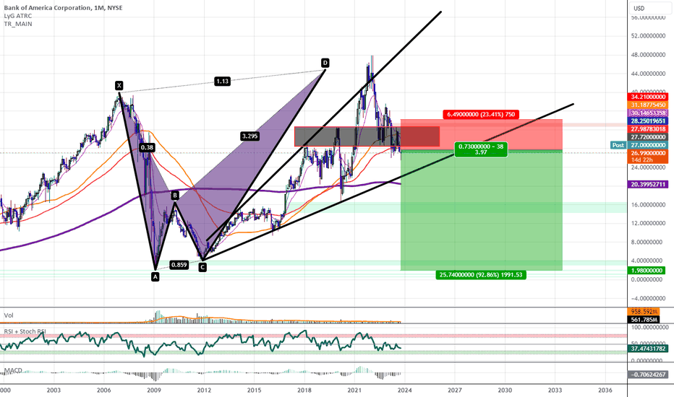Click the purple price tag 20.39952711
The width and height of the screenshot is (674, 397).
pos(648,185)
